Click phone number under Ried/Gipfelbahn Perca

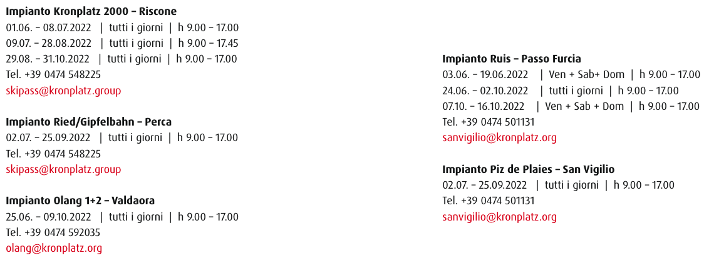[53, 154]
